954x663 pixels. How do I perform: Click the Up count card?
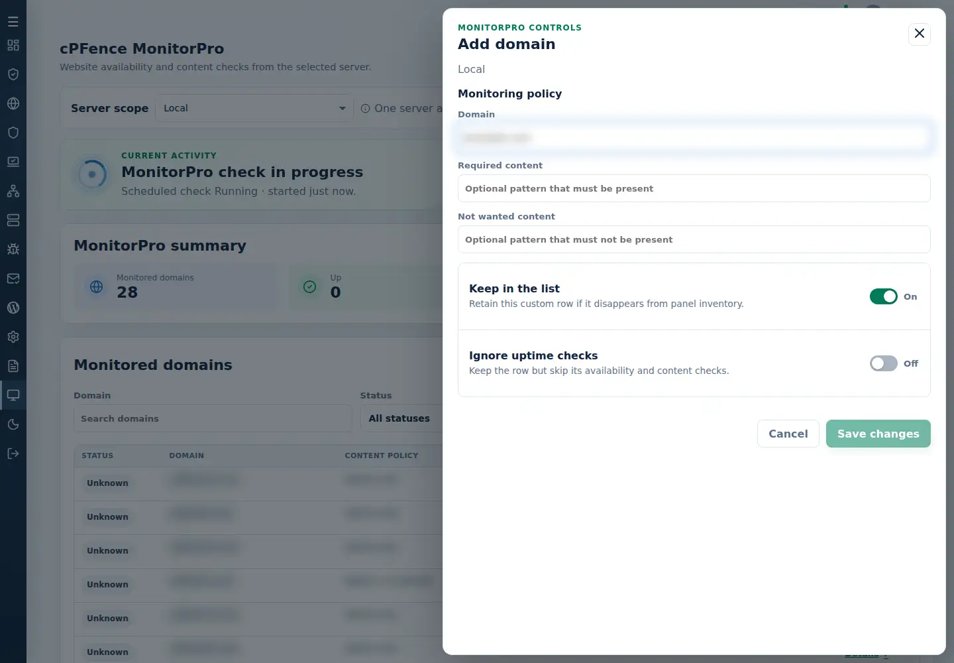pyautogui.click(x=366, y=286)
